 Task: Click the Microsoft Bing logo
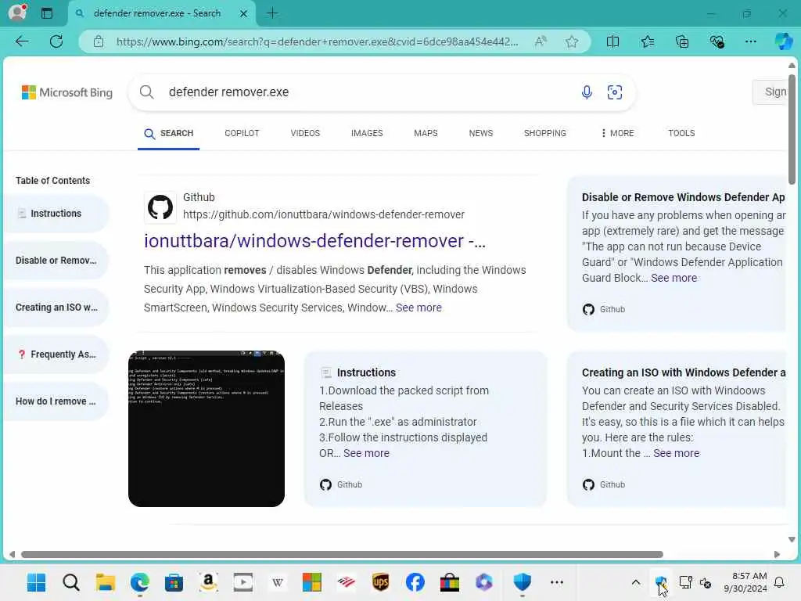click(x=67, y=92)
